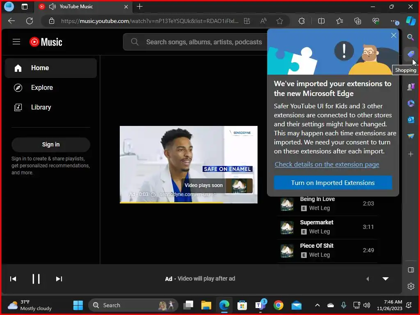Open Favorites list
The height and width of the screenshot is (315, 420).
pyautogui.click(x=339, y=21)
